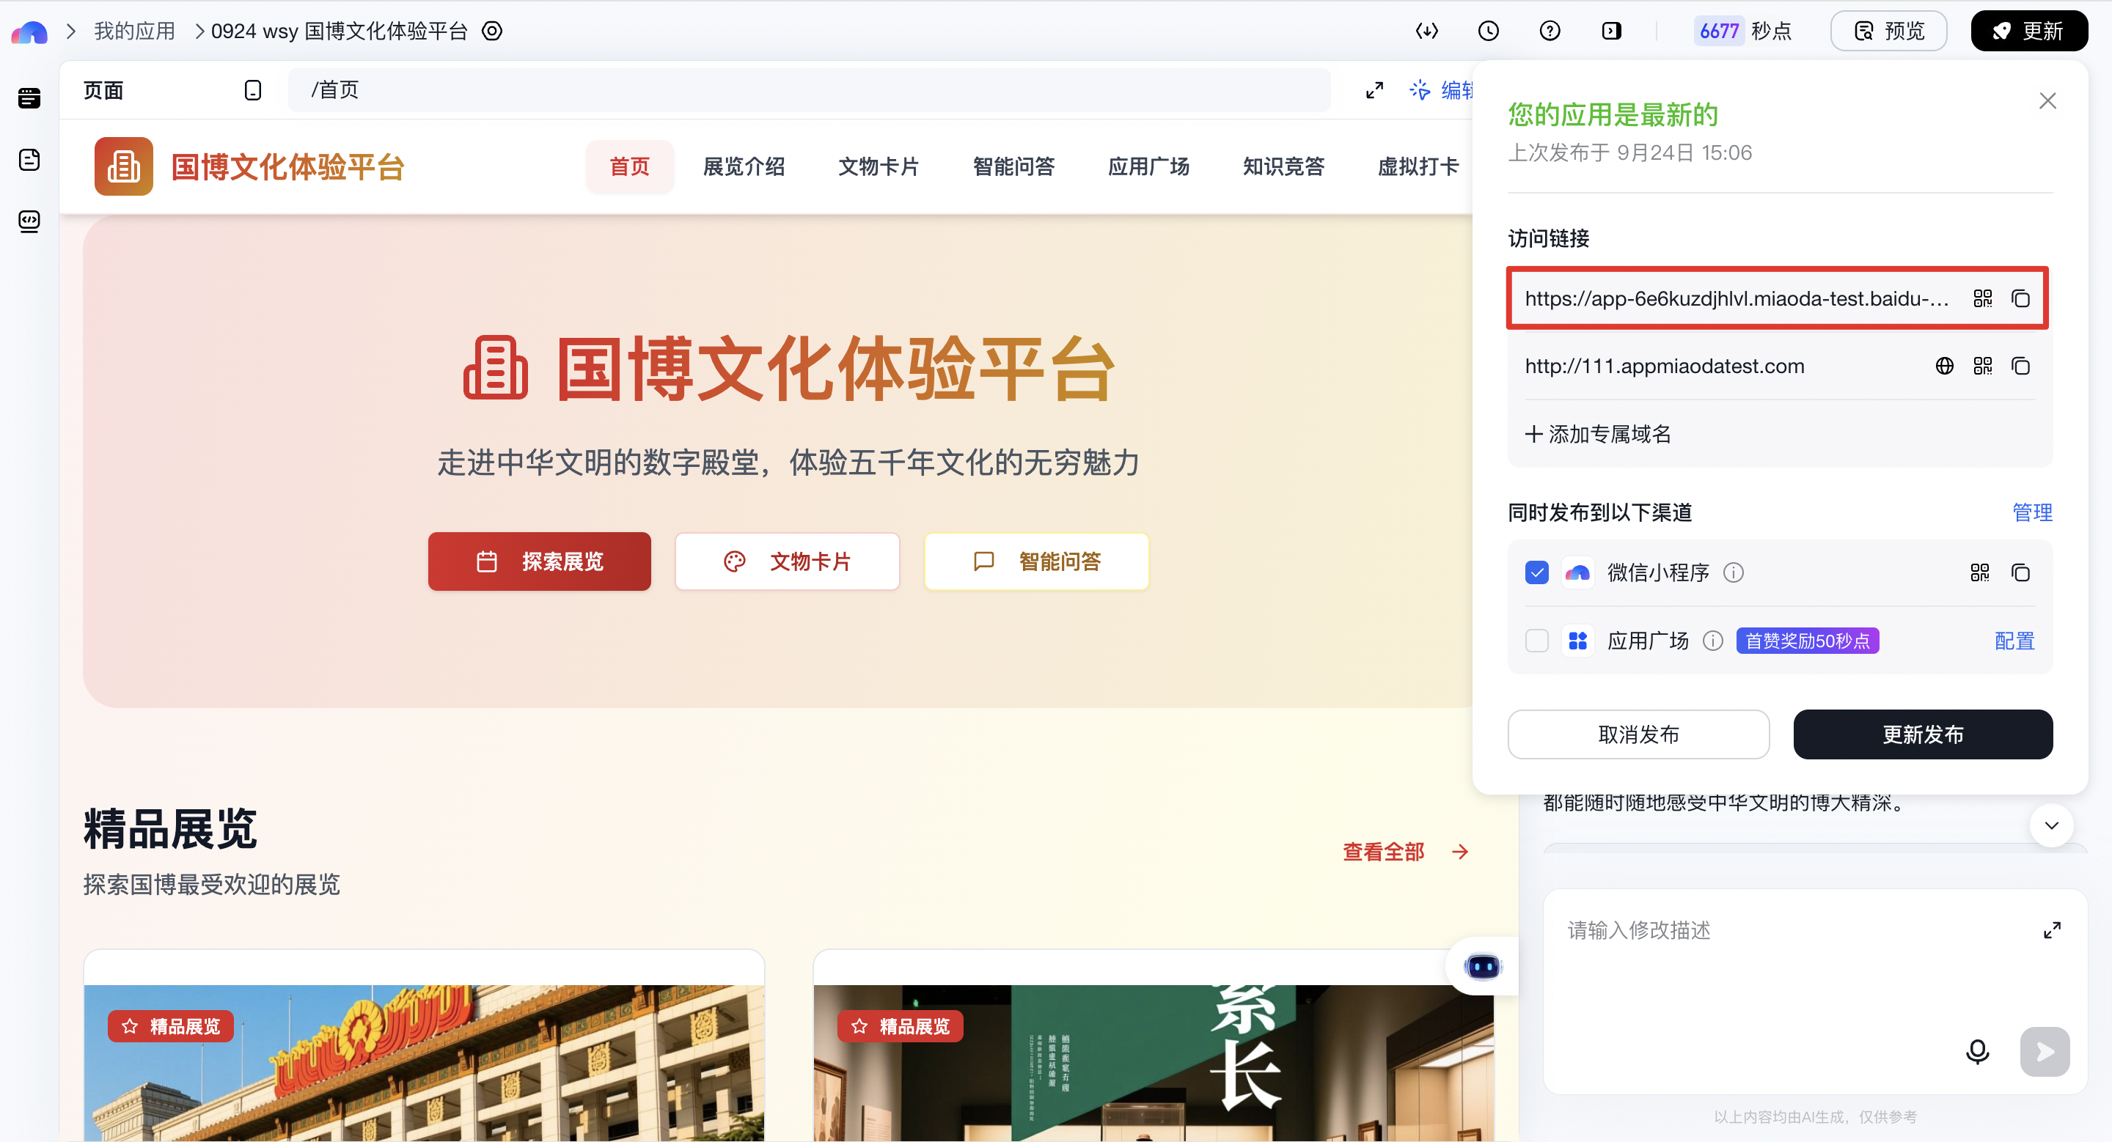Click the 查看全部 link

[1405, 852]
